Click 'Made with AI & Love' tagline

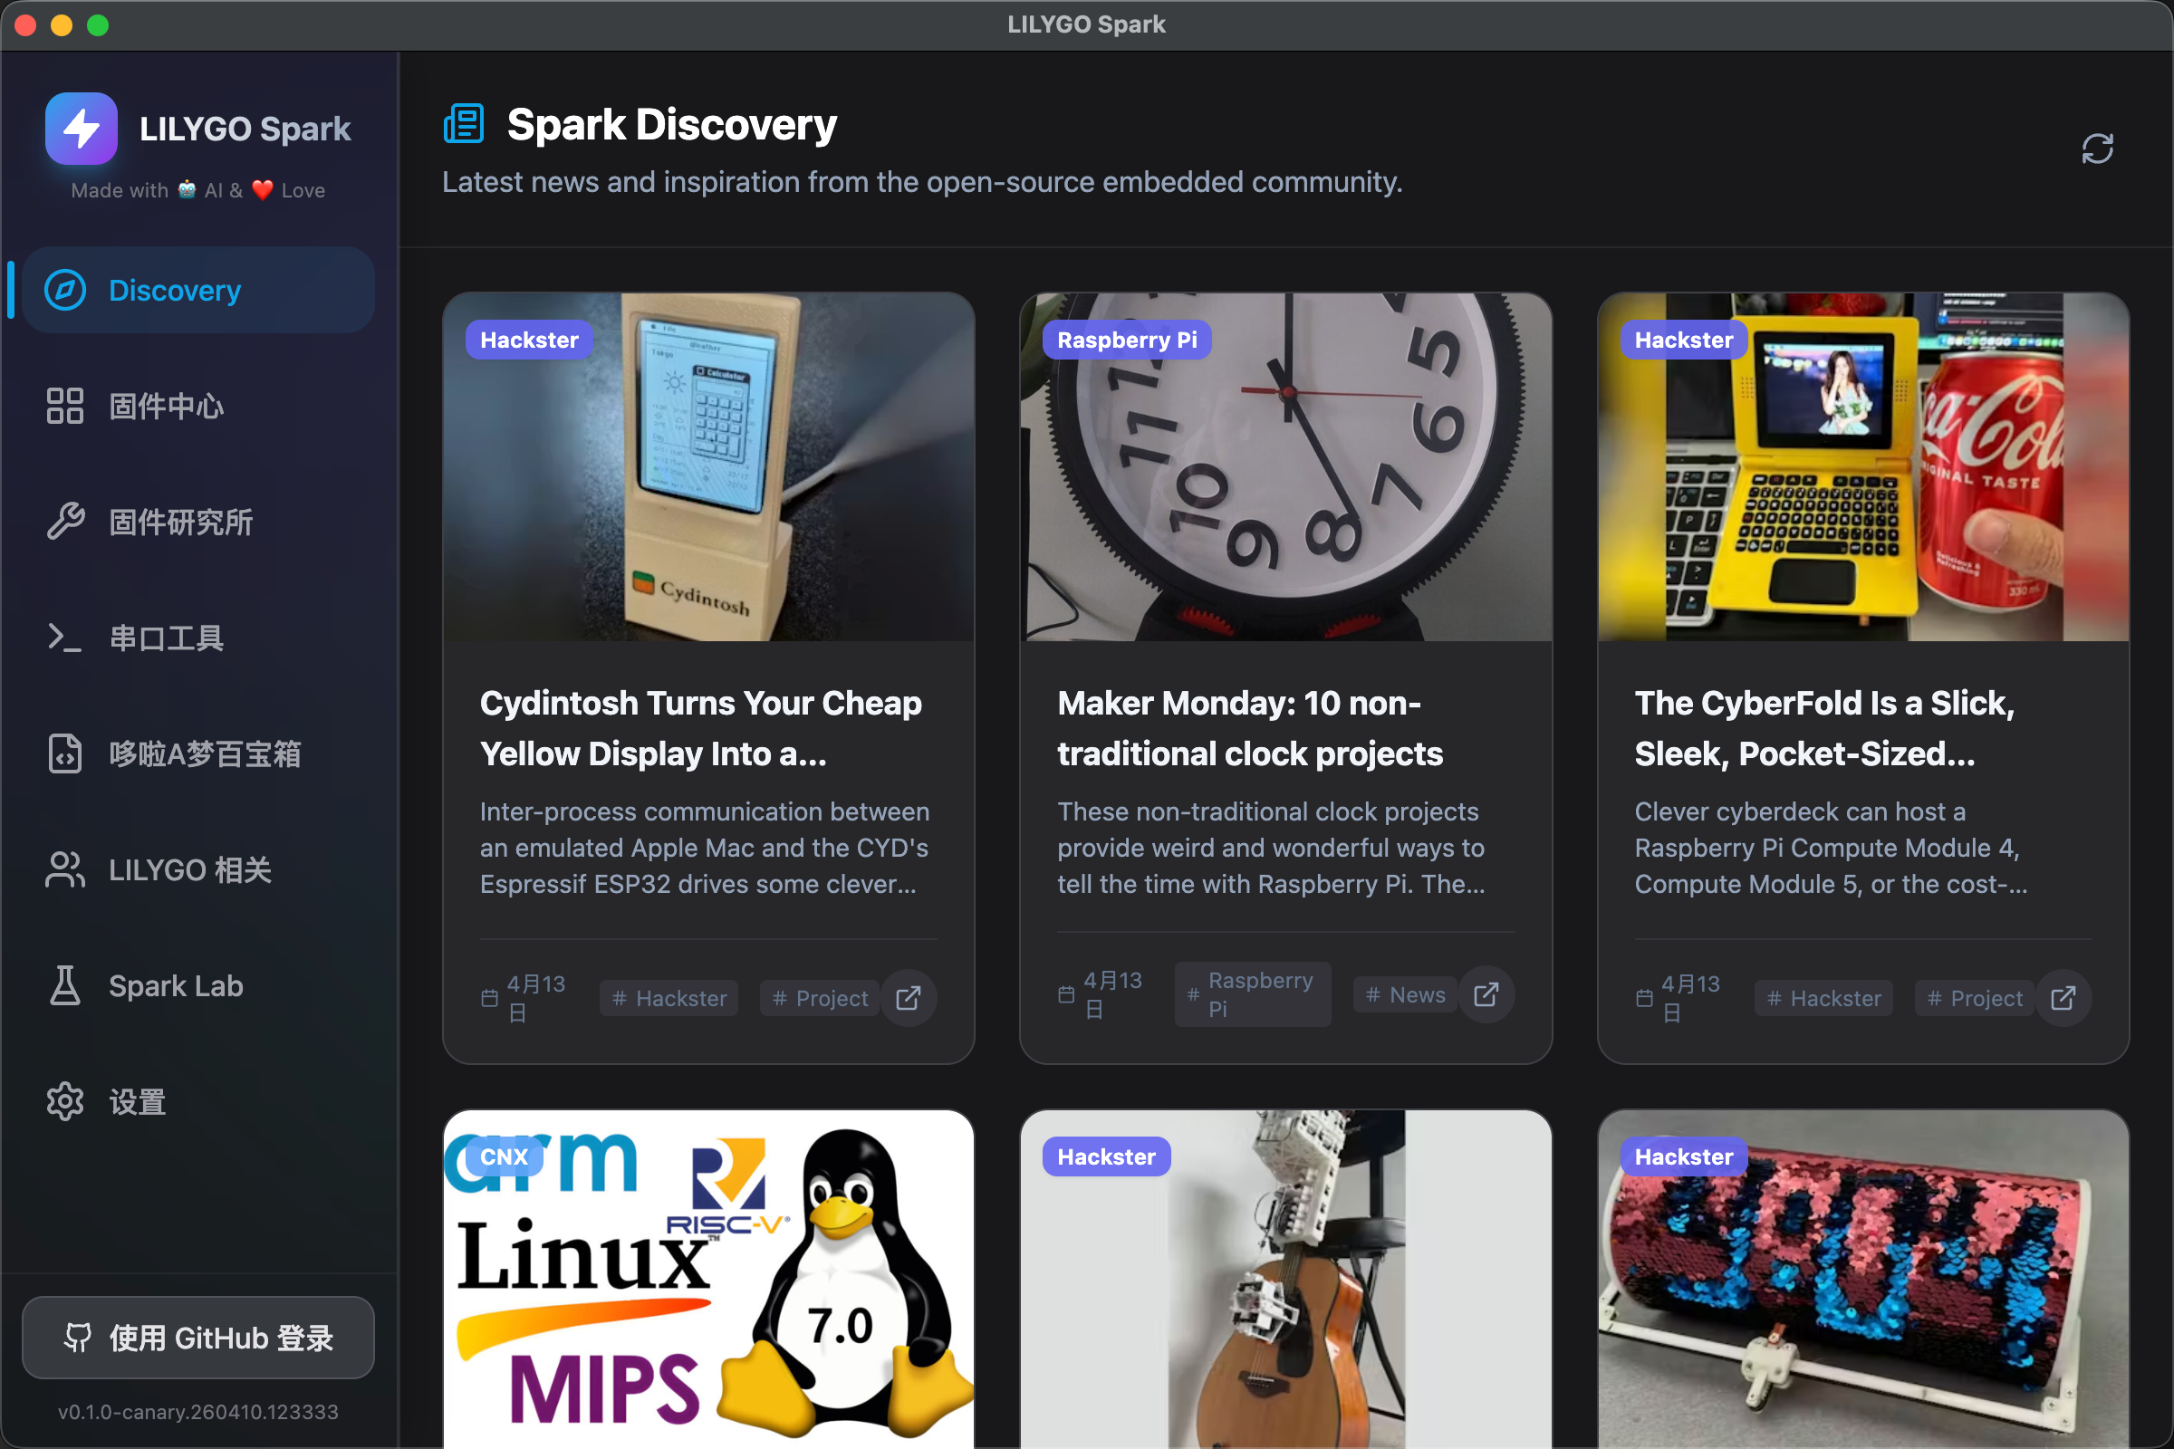pos(197,190)
